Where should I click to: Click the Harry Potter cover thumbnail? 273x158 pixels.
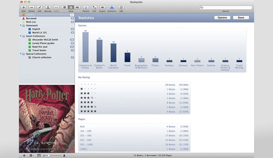(x=47, y=119)
